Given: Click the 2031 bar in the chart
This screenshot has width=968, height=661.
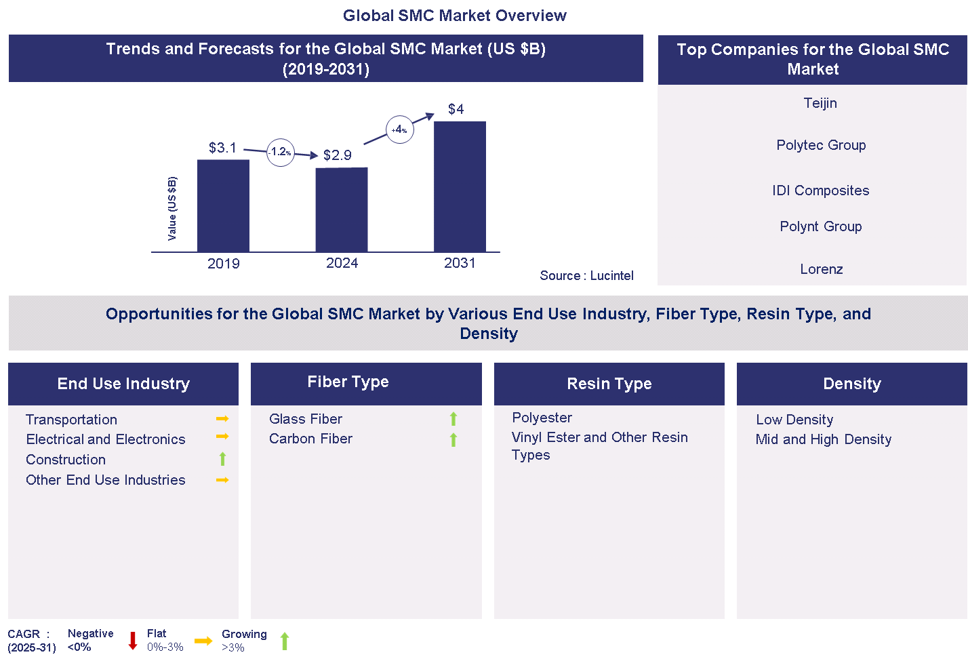Looking at the screenshot, I should click(x=460, y=186).
